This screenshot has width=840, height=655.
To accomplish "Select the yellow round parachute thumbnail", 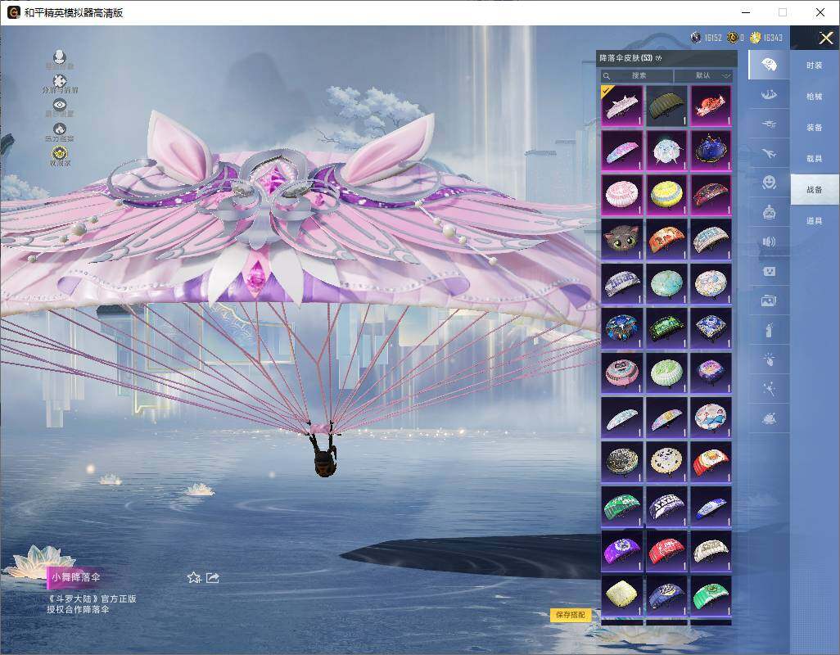I will point(666,195).
